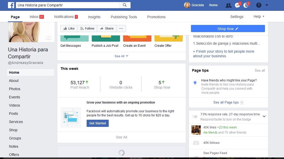Click the Share button
The height and width of the screenshot is (159, 284).
click(x=107, y=29)
